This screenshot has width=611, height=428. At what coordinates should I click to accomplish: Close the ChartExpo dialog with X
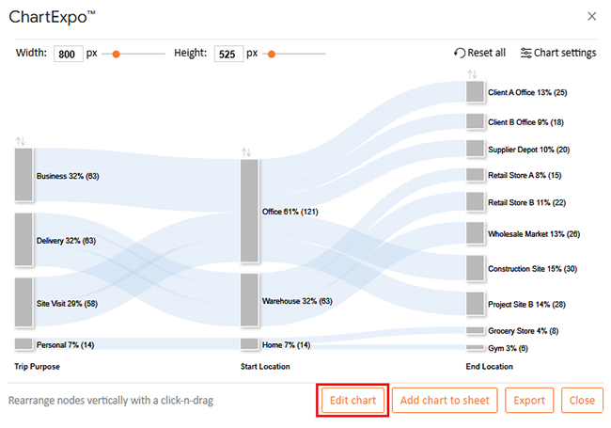coord(592,16)
